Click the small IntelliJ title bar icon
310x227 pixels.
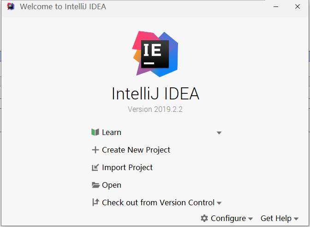11,7
